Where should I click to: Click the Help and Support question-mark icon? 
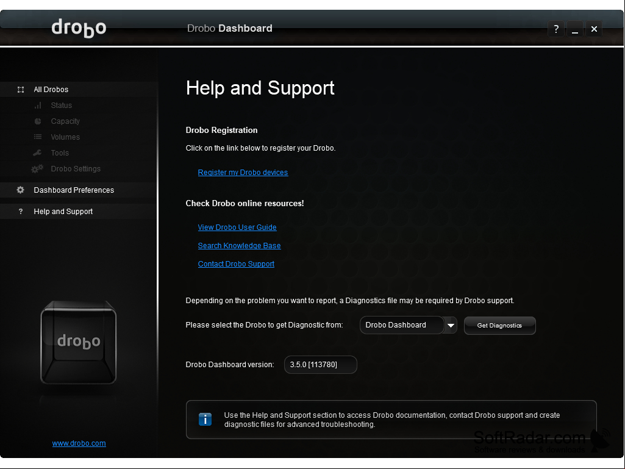pos(21,212)
